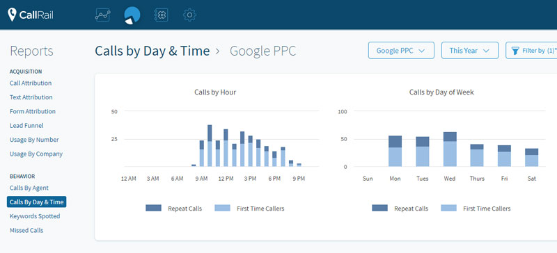557x253 pixels.
Task: Open the analytics line-graph icon in top bar
Action: (x=102, y=15)
